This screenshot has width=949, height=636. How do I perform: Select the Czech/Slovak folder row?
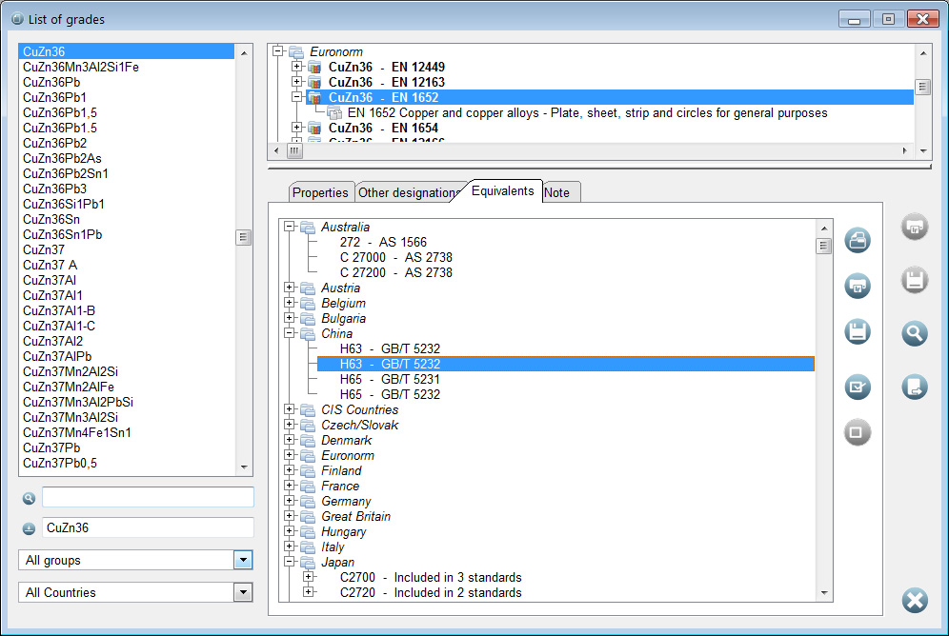pos(359,425)
